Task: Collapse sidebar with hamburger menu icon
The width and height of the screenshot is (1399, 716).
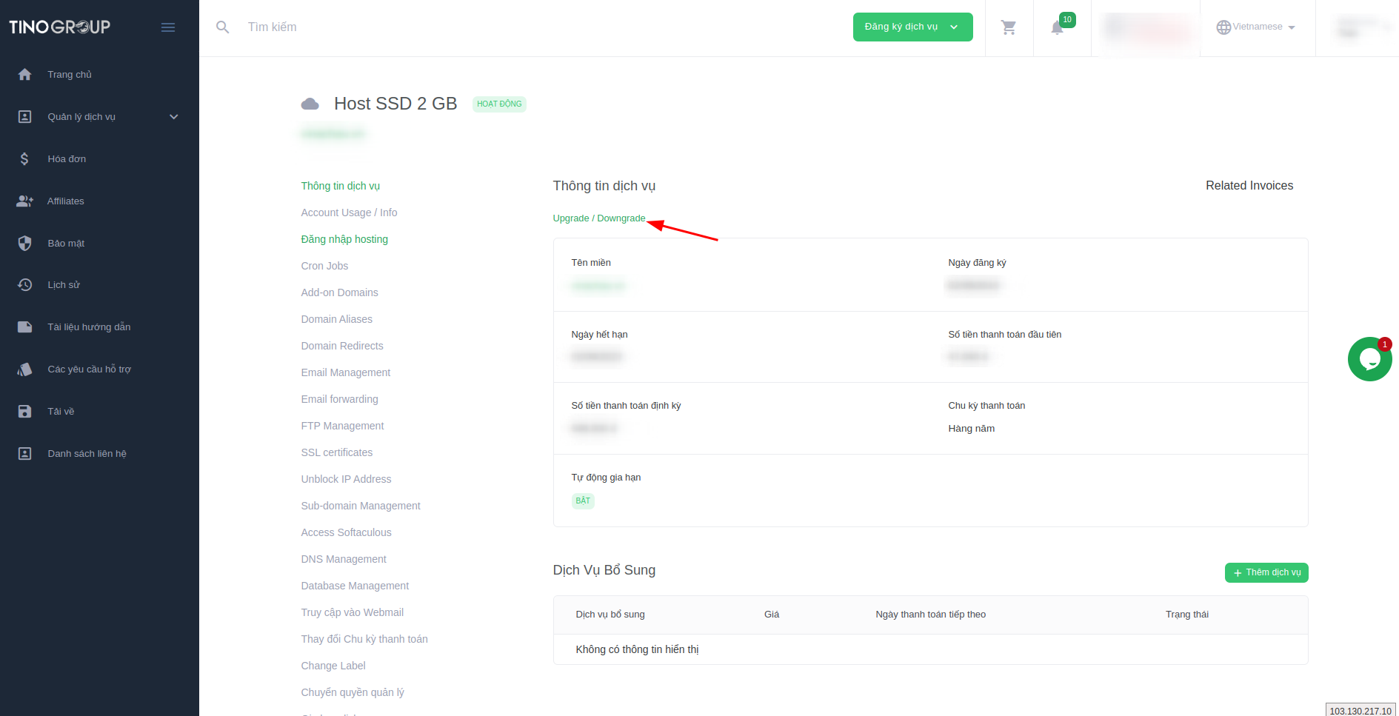Action: 168,27
